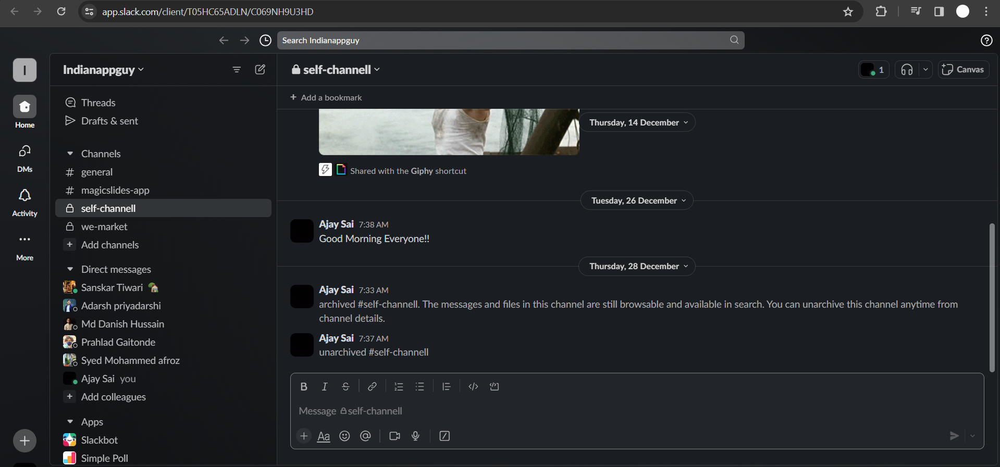Toggle code block formatting

tap(494, 386)
